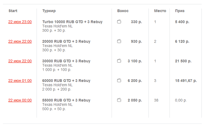The width and height of the screenshot is (206, 130).
Task: Click the Приз column header
Action: [180, 11]
